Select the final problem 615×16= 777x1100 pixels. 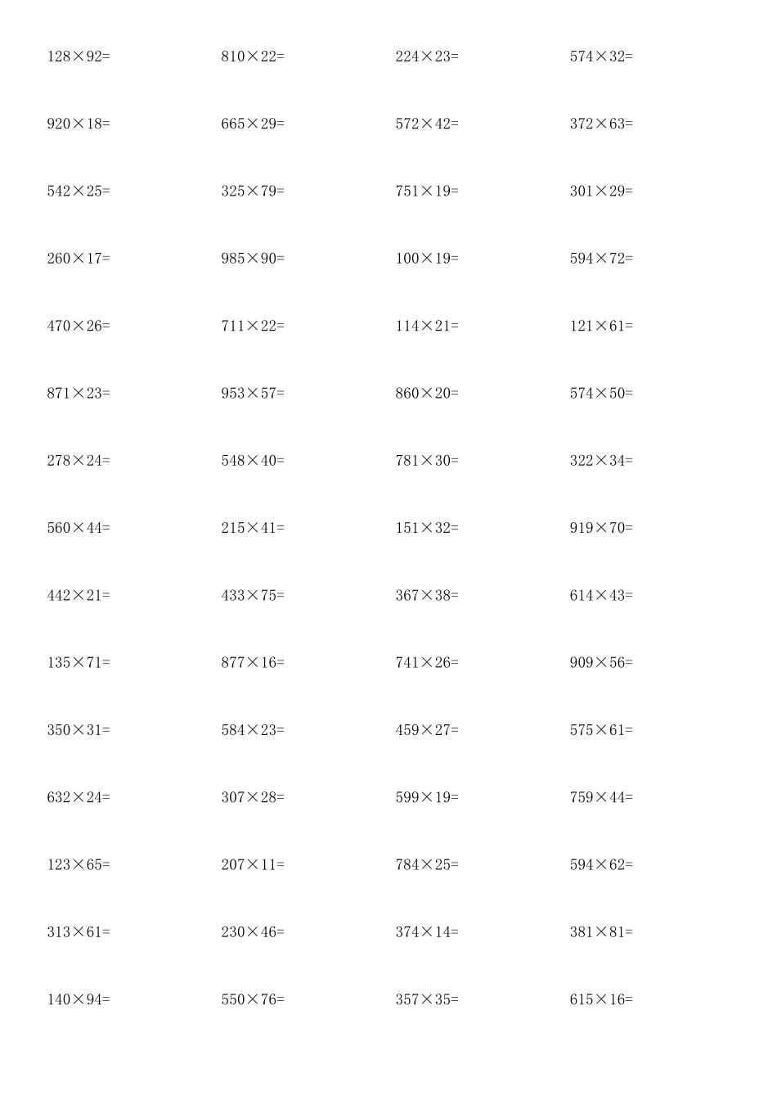click(x=601, y=999)
